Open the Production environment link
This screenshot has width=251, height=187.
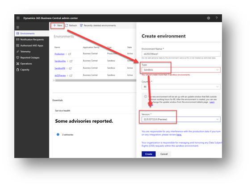coord(59,54)
